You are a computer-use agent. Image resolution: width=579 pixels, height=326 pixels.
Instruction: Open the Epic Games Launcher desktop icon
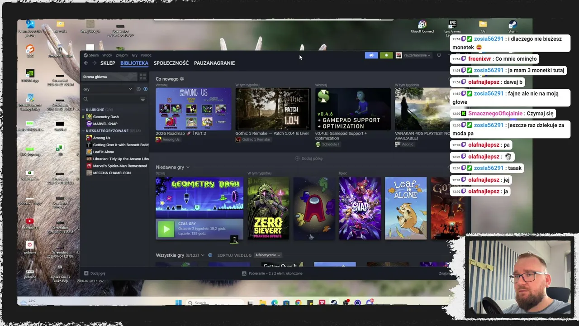tap(452, 24)
